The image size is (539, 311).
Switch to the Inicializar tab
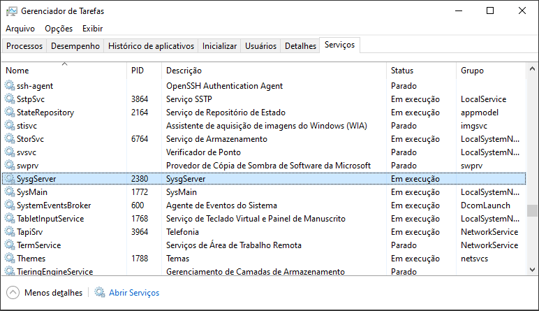(219, 45)
